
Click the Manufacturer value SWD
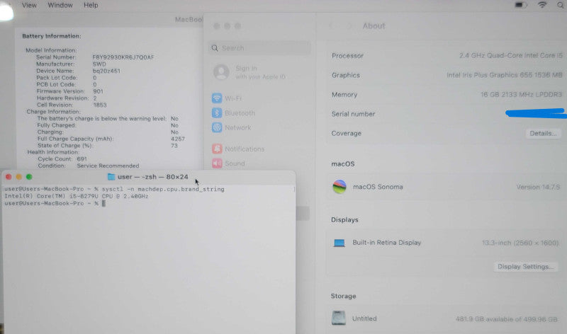coord(99,64)
